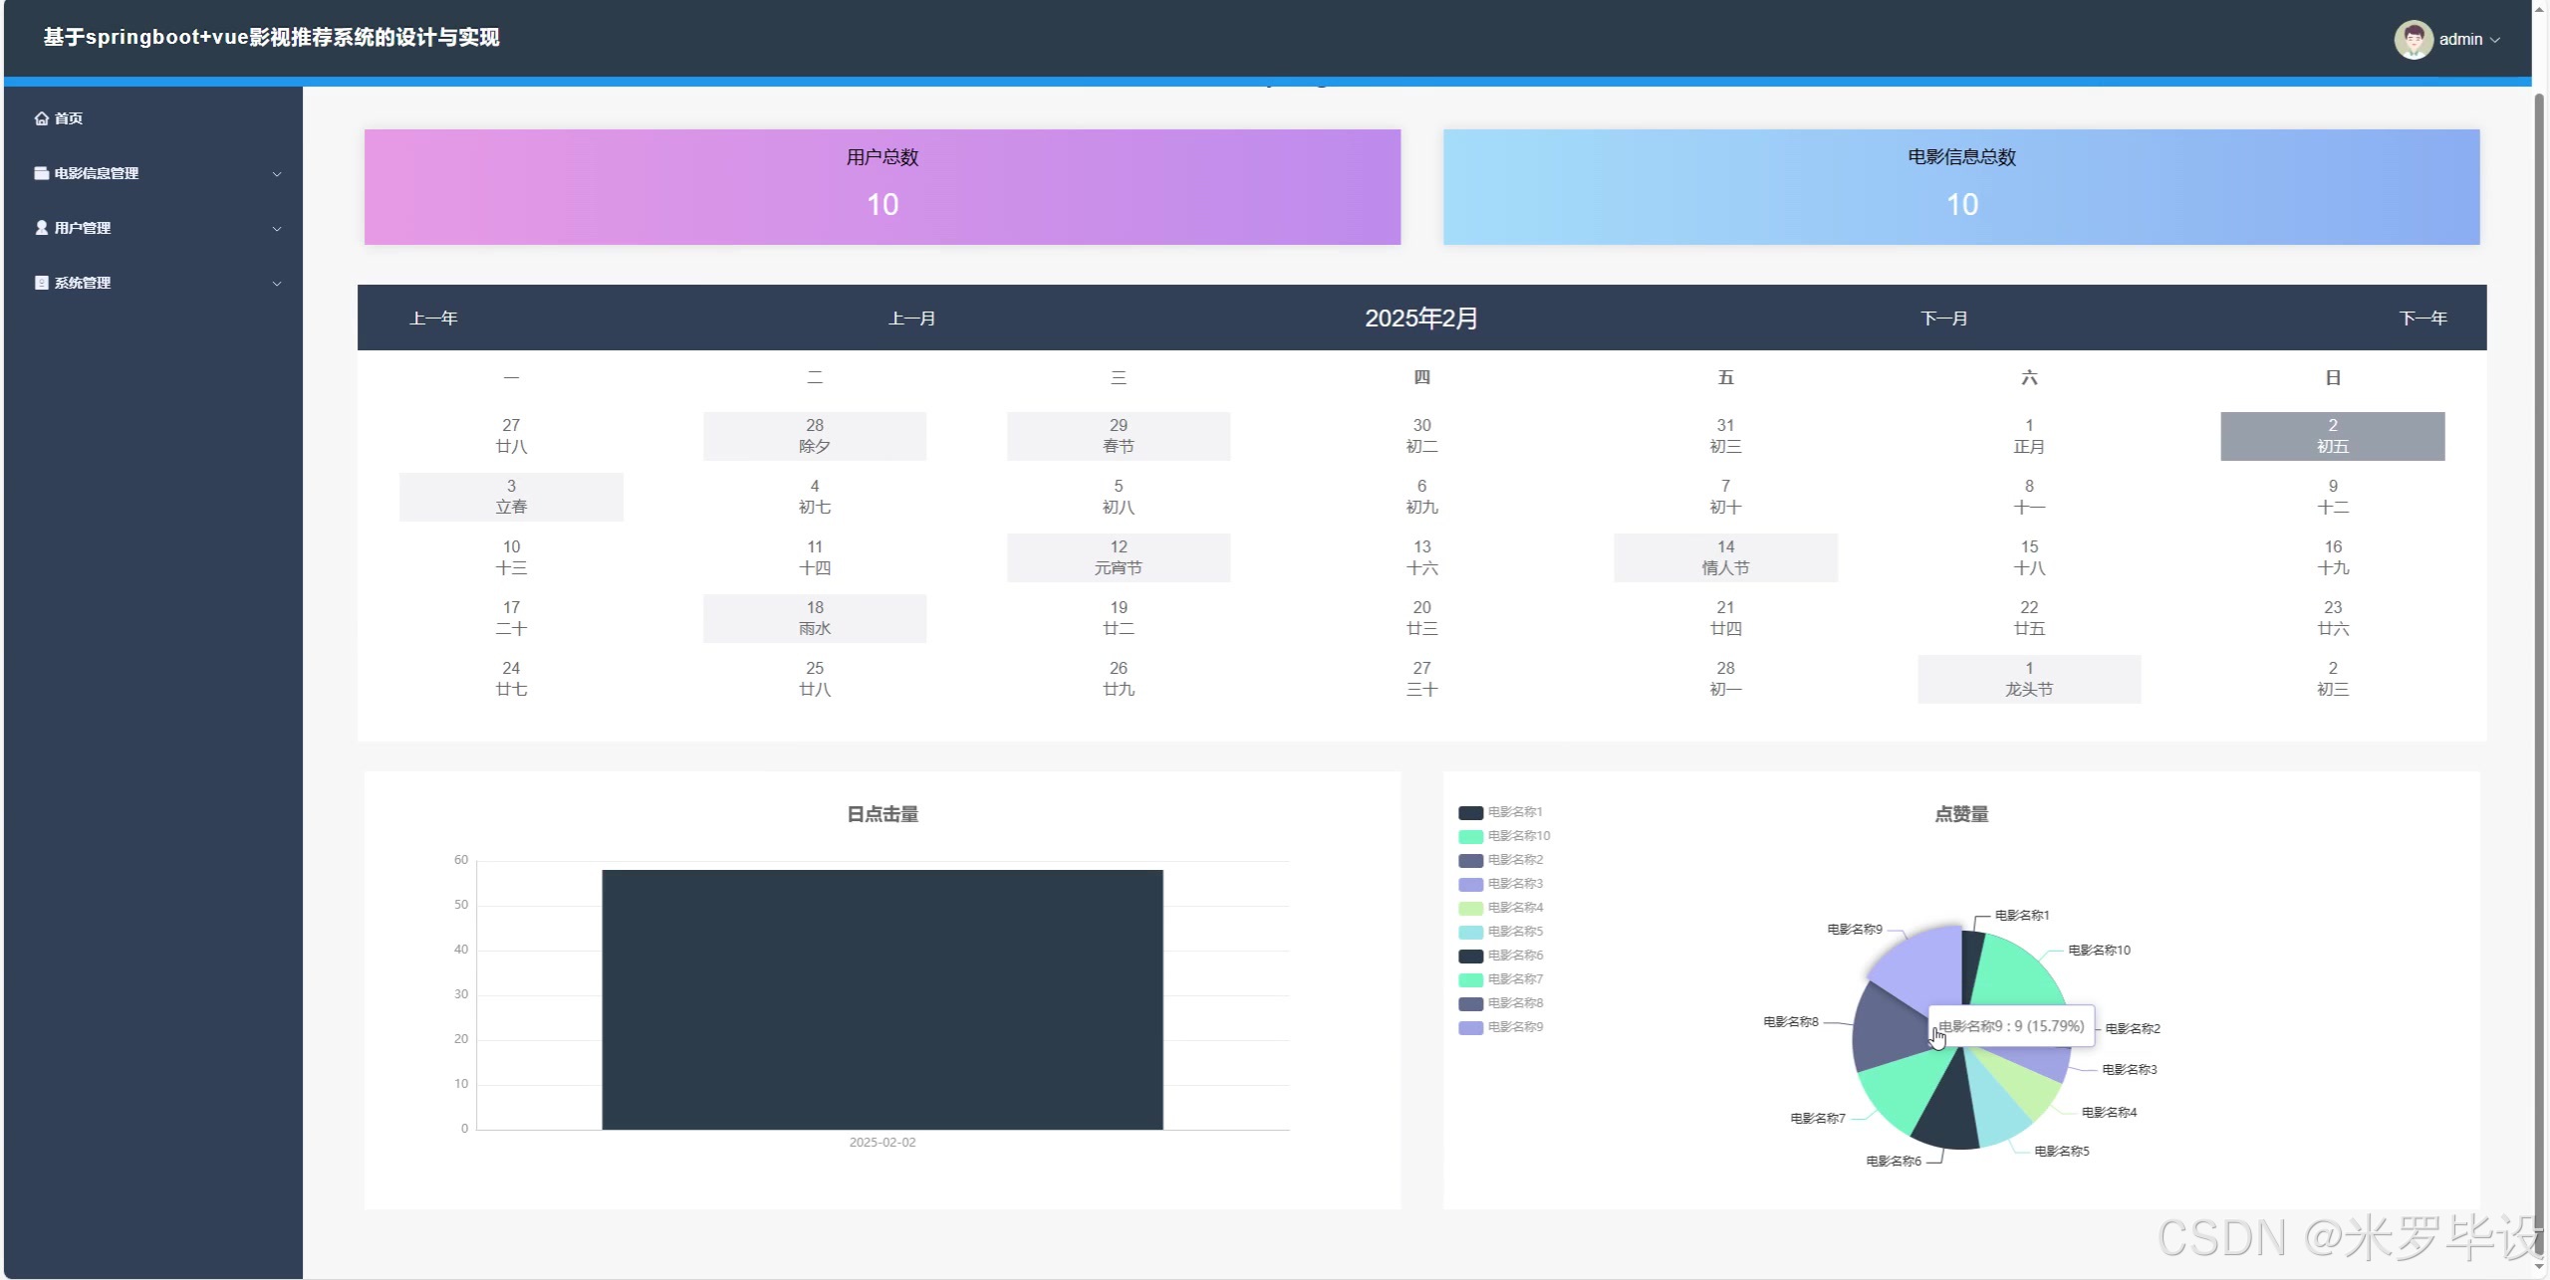The width and height of the screenshot is (2550, 1280).
Task: Select calendar date 18 雨水
Action: click(x=815, y=618)
